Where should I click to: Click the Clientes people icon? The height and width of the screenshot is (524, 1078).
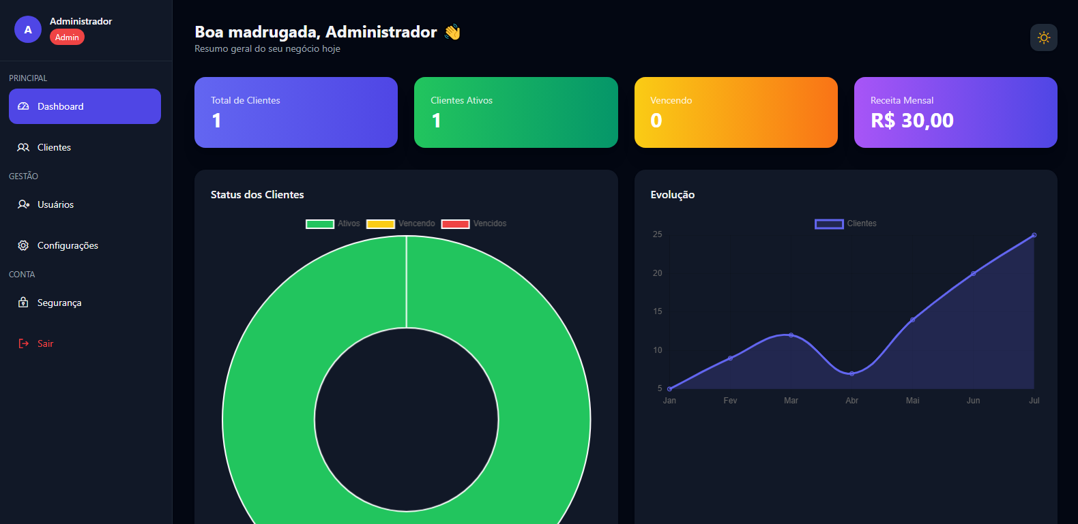(x=23, y=147)
